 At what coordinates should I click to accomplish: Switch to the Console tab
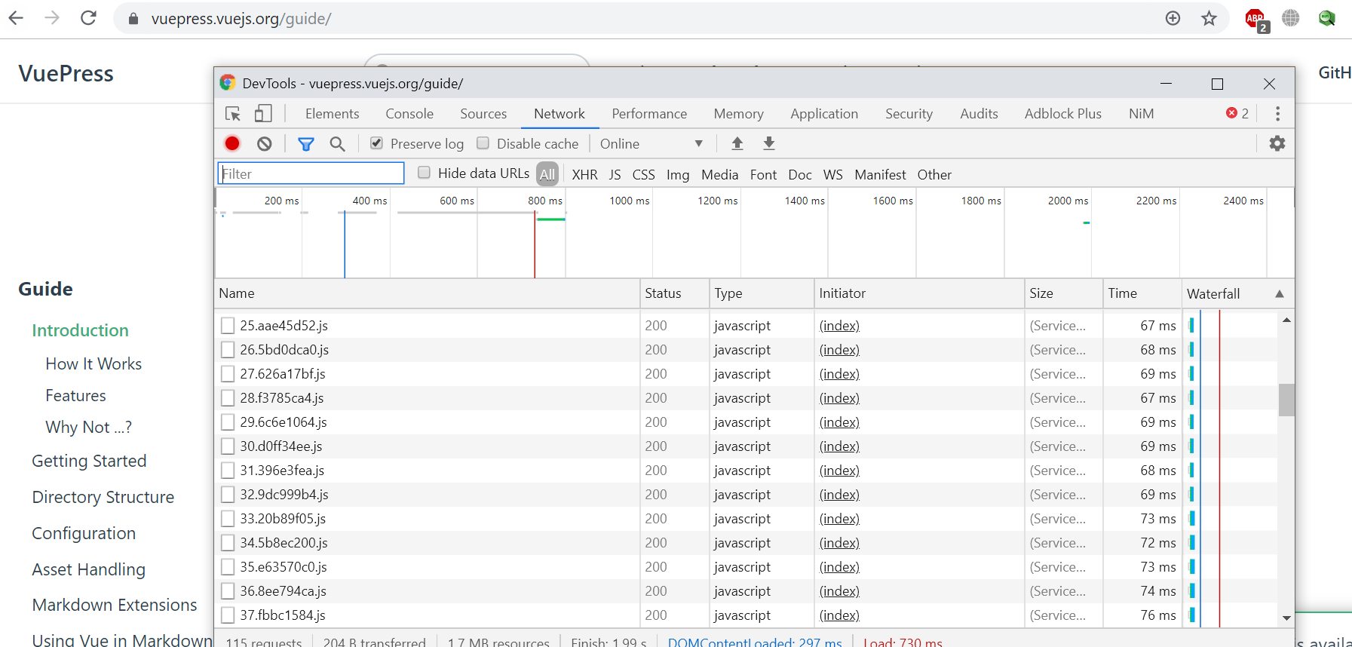tap(409, 114)
